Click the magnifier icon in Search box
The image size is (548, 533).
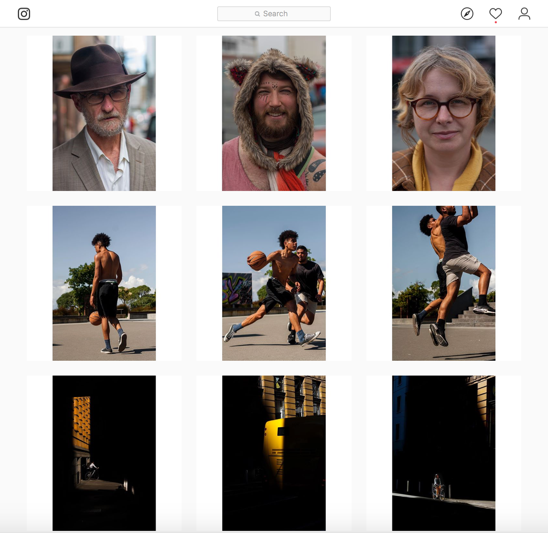[x=257, y=14]
